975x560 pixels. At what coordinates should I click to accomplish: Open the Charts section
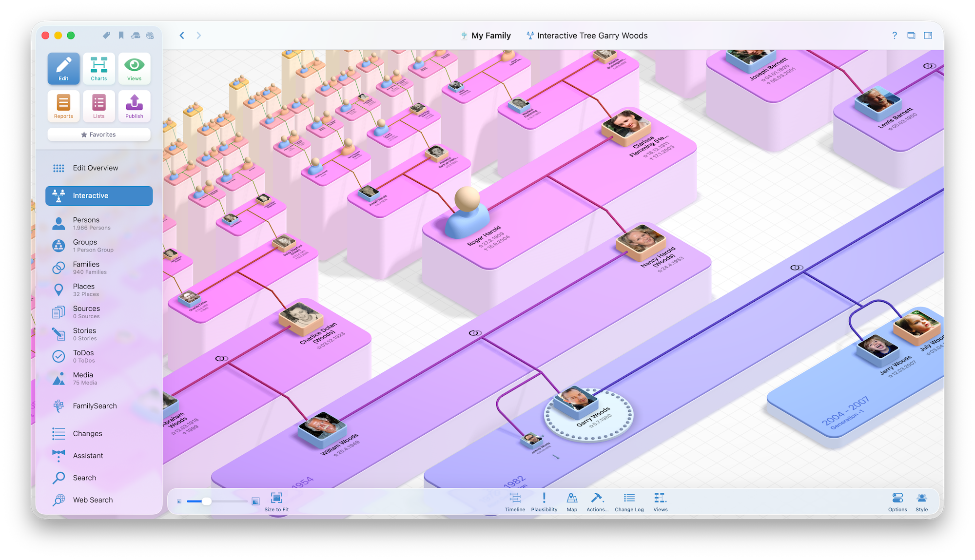coord(99,69)
